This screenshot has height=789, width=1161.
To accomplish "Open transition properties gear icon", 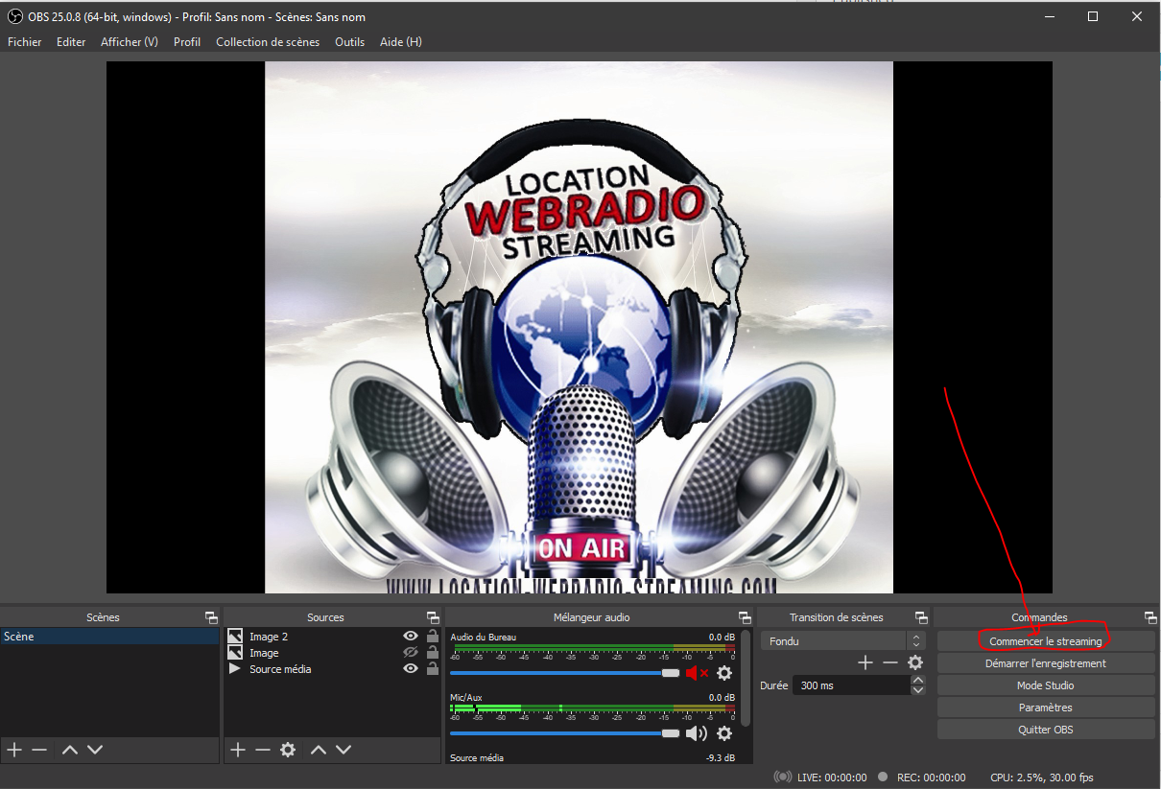I will 915,662.
